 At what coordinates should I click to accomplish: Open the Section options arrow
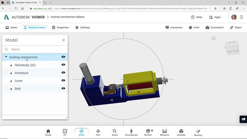(152, 131)
